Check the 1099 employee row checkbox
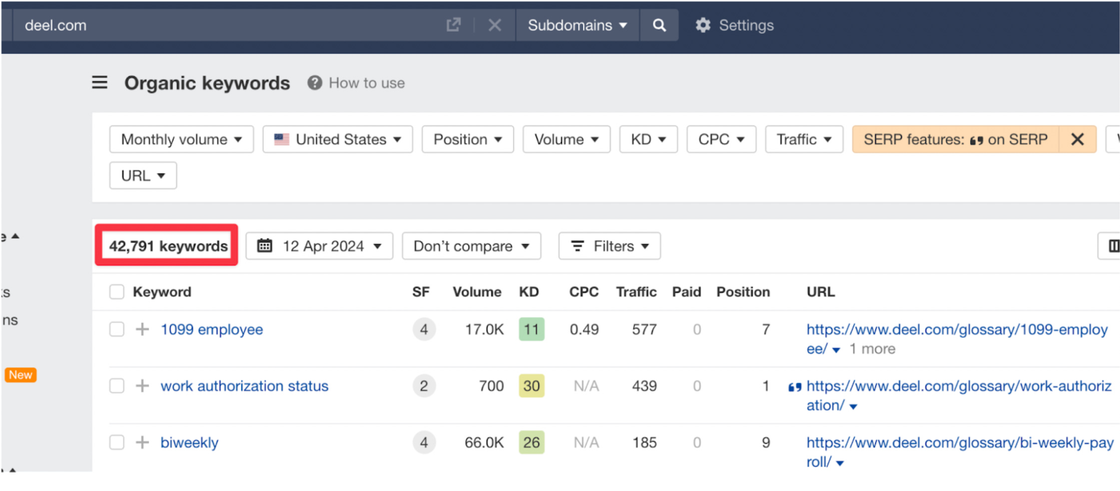 pyautogui.click(x=116, y=329)
